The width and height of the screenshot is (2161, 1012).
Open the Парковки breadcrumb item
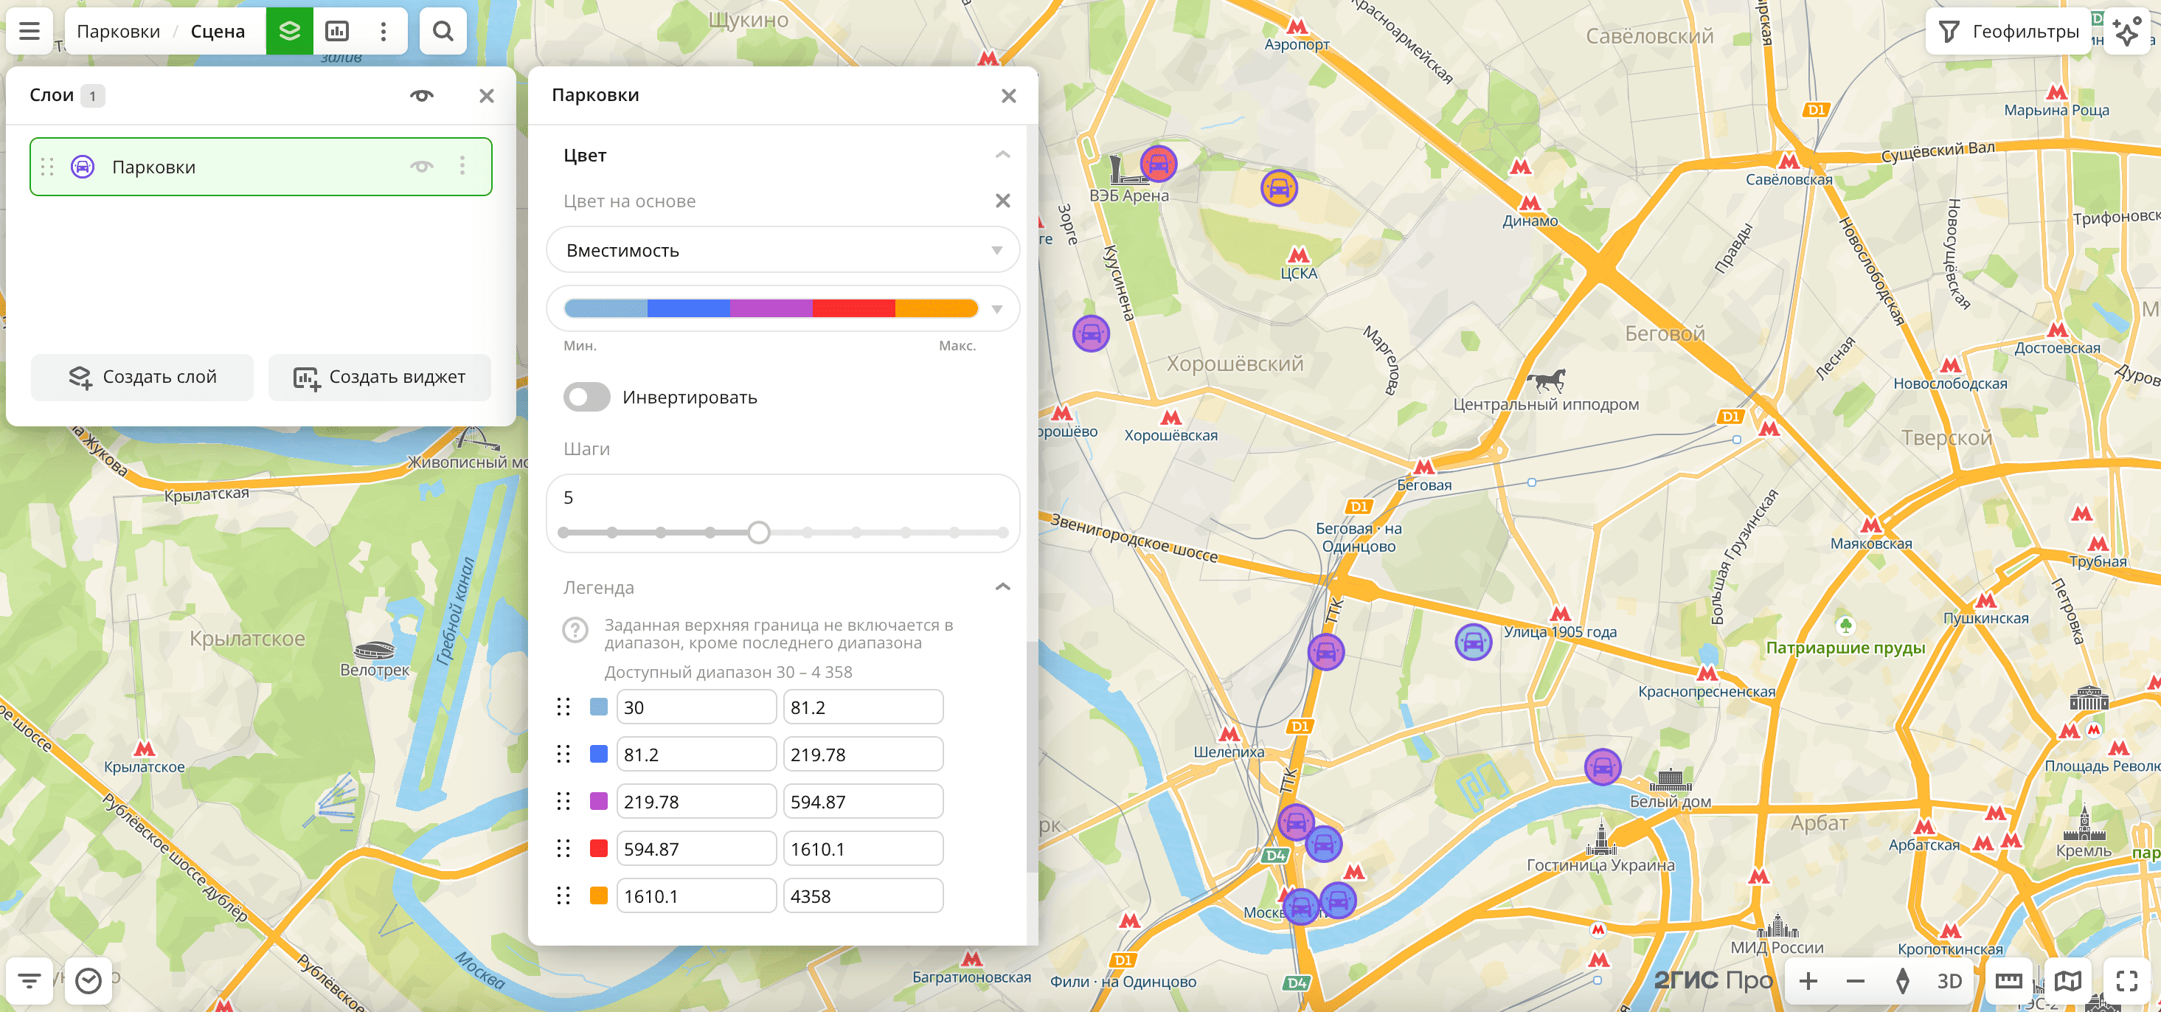tap(118, 31)
